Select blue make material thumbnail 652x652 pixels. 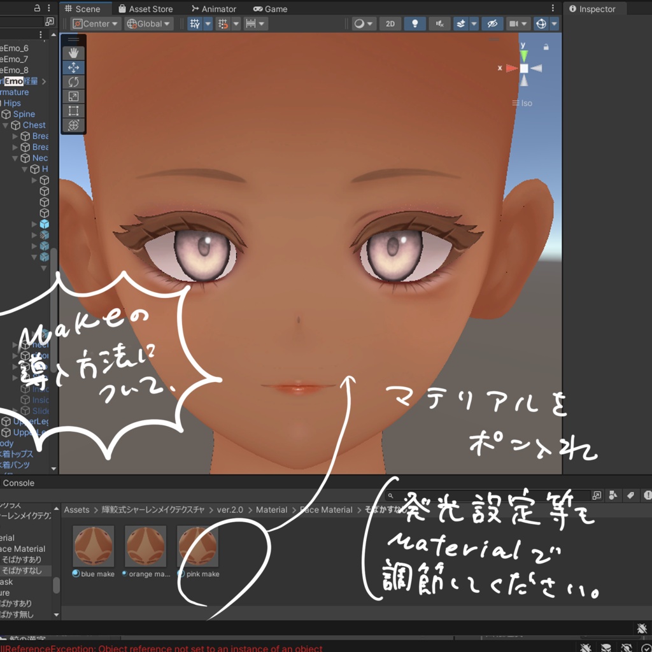tap(93, 546)
